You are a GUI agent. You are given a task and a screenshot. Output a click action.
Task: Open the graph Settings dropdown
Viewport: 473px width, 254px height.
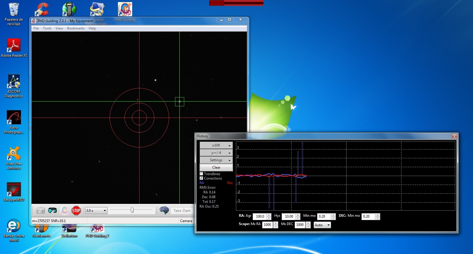point(216,160)
